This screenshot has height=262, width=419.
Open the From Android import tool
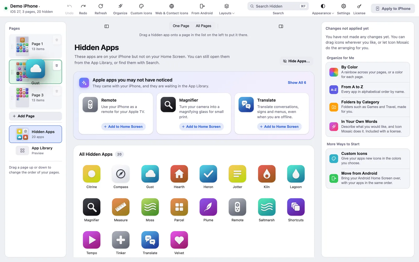pyautogui.click(x=202, y=9)
